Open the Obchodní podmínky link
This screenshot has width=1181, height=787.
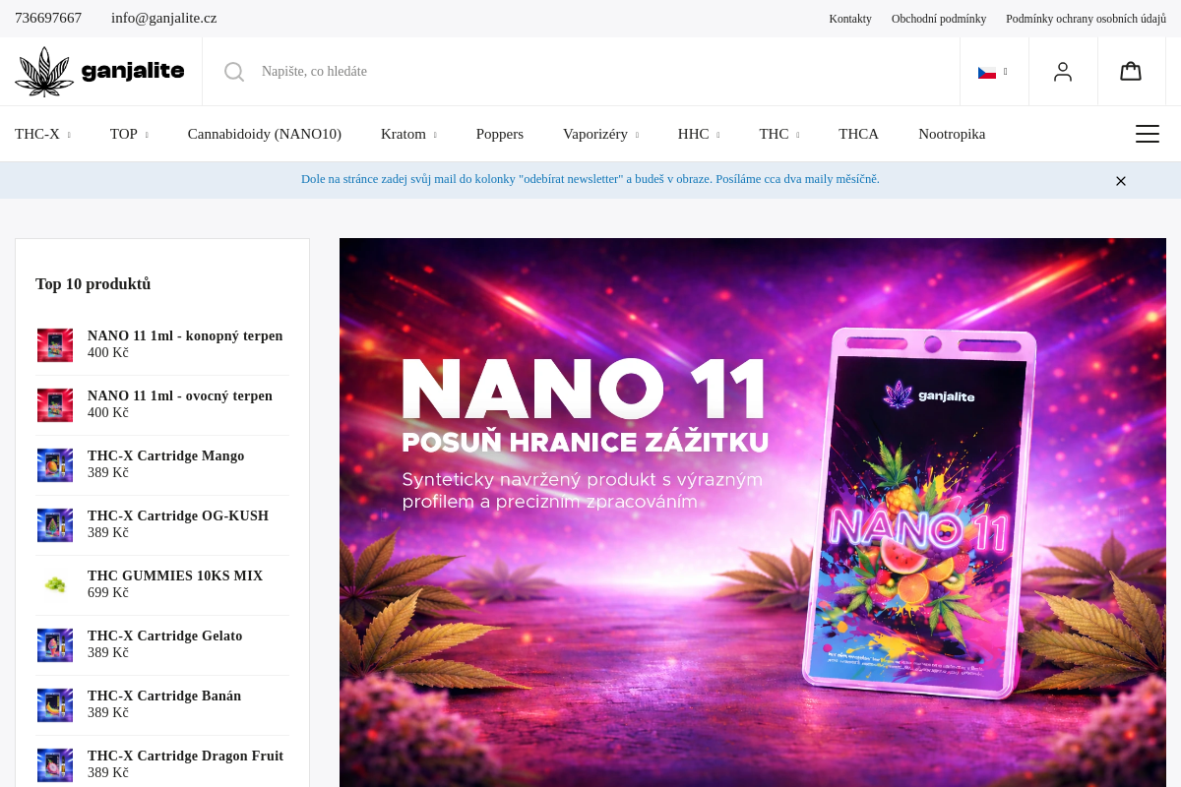[x=939, y=19]
